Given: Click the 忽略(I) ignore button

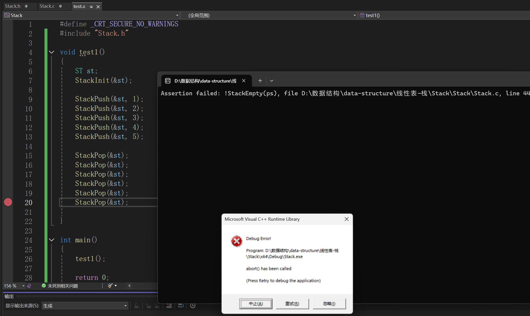Looking at the screenshot, I should [x=329, y=304].
